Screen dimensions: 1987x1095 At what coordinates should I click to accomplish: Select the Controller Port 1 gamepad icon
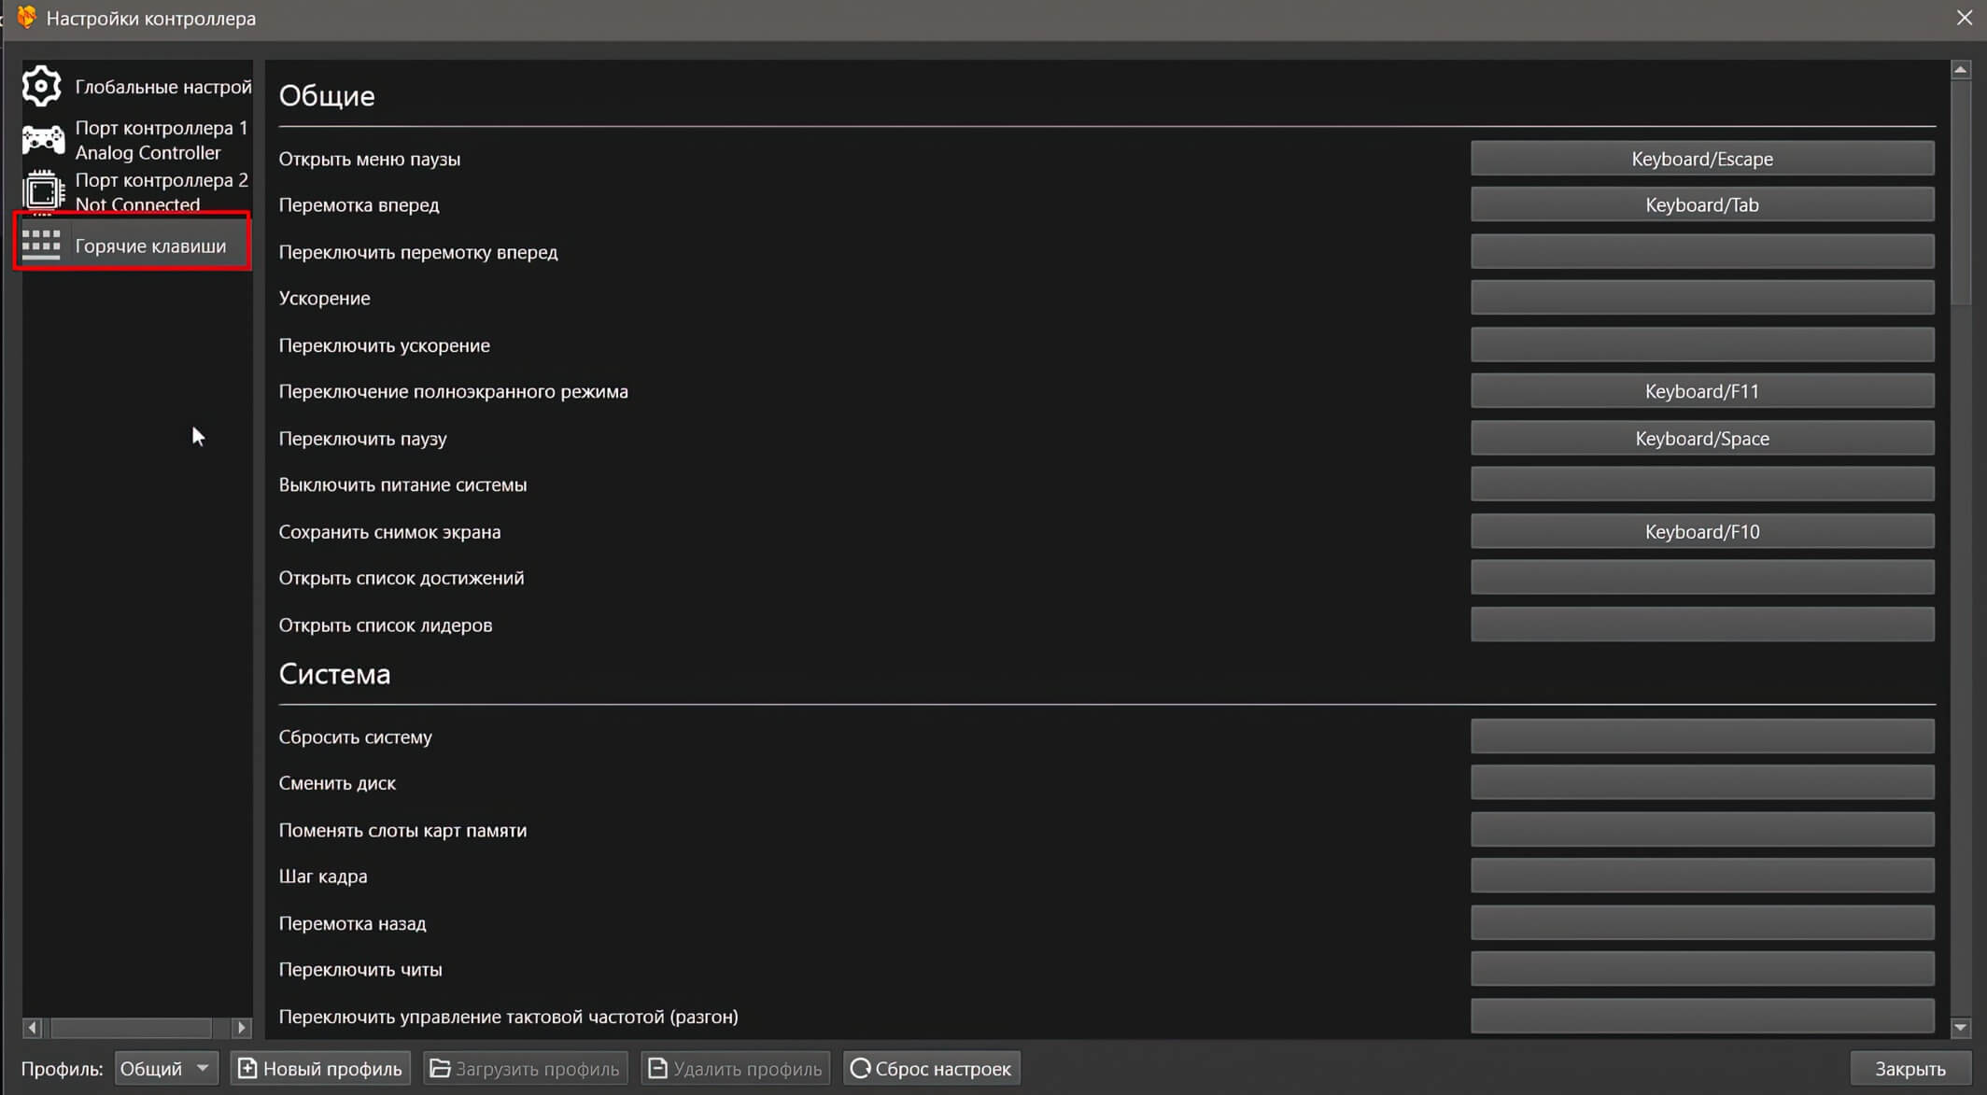[43, 140]
